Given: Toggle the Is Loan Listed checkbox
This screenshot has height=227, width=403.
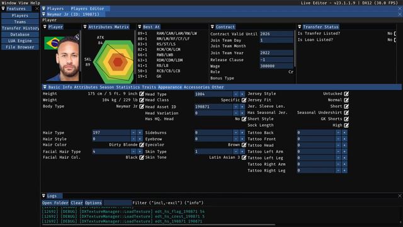Looking at the screenshot, I should click(395, 40).
